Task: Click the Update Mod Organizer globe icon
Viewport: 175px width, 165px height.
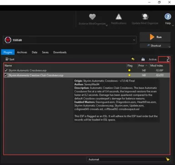Action: click(x=145, y=17)
